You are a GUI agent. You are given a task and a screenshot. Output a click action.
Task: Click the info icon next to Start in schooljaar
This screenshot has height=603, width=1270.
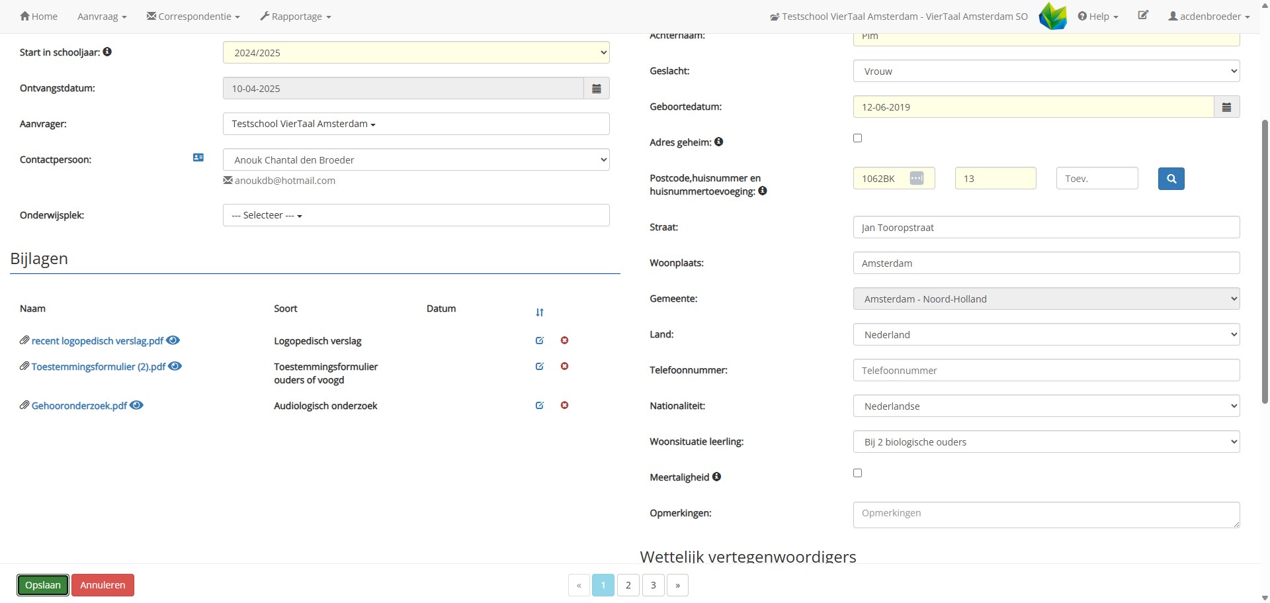(107, 52)
